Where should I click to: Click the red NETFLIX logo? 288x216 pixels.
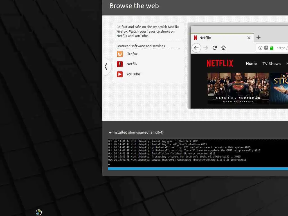pyautogui.click(x=220, y=63)
